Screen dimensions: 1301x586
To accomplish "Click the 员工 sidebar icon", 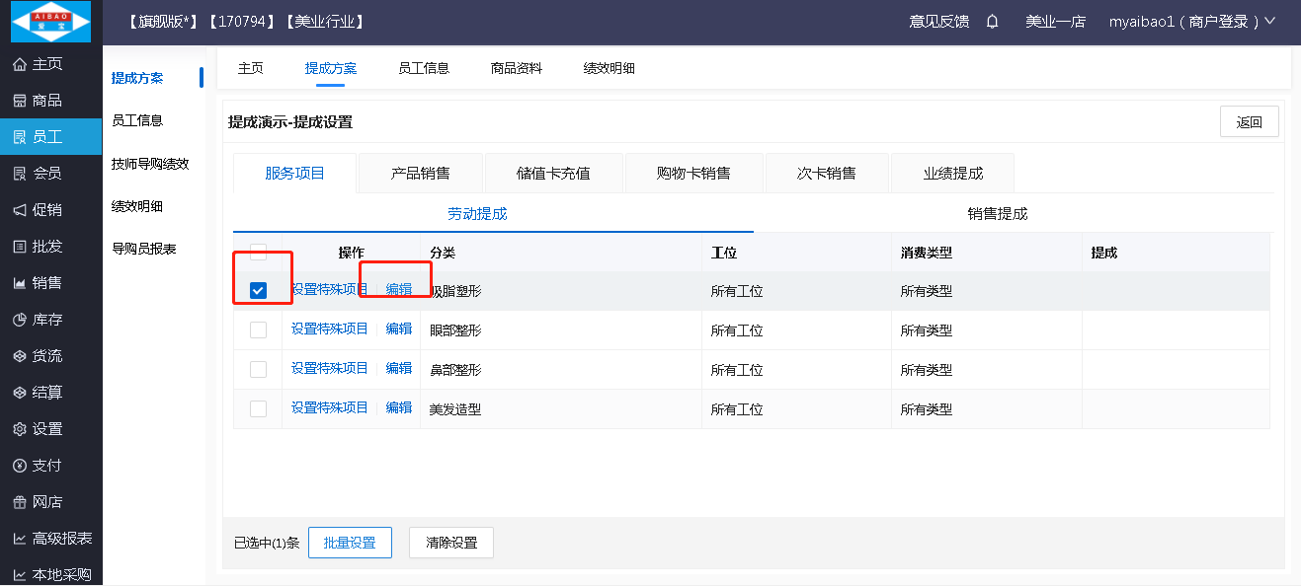I will [x=20, y=137].
